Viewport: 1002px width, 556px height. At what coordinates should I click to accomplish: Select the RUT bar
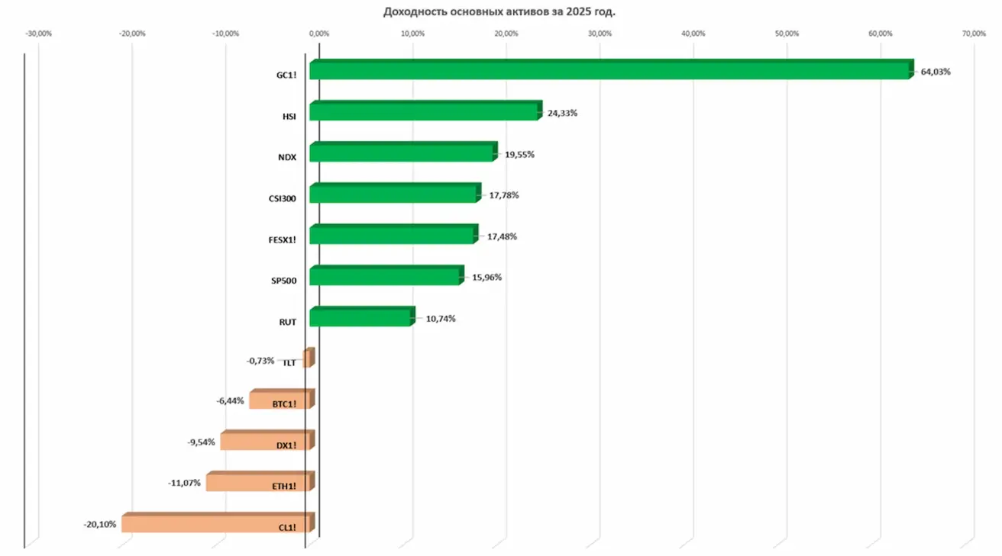[x=360, y=317]
